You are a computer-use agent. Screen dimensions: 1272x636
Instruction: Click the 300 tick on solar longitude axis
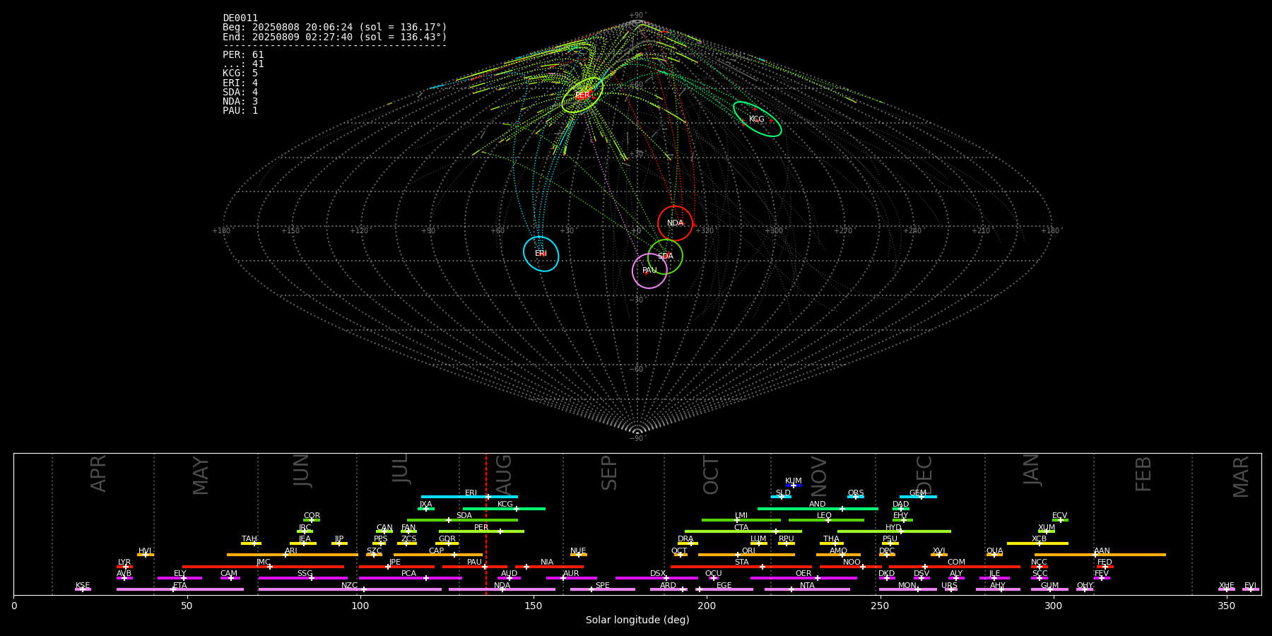click(x=1053, y=606)
